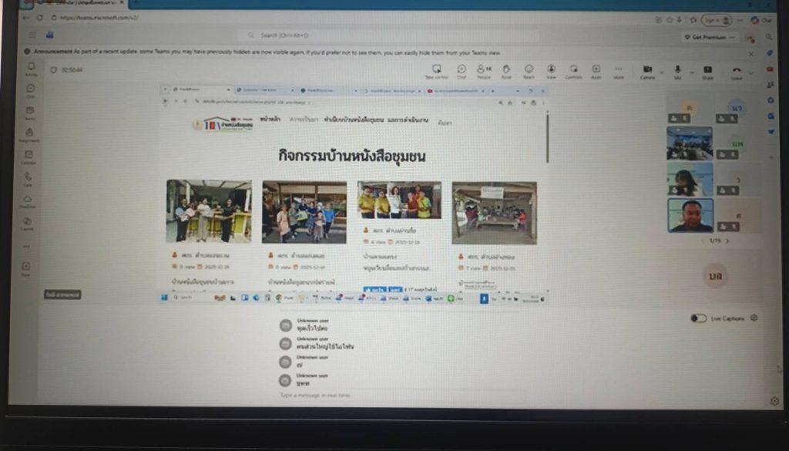This screenshot has height=451, width=789.
Task: Click the Get Premium button
Action: (706, 36)
